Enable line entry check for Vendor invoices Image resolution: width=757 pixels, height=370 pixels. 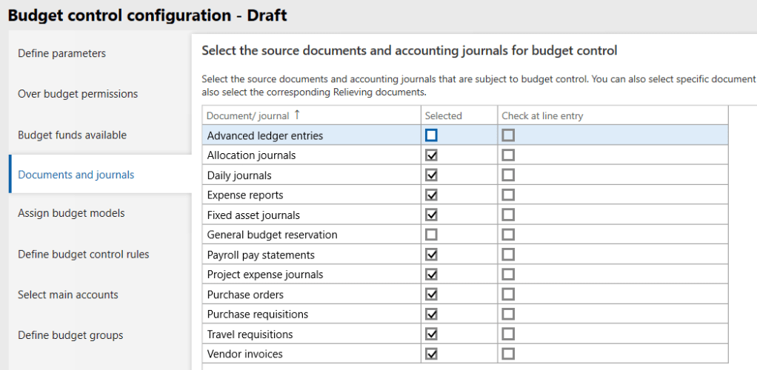tap(508, 354)
